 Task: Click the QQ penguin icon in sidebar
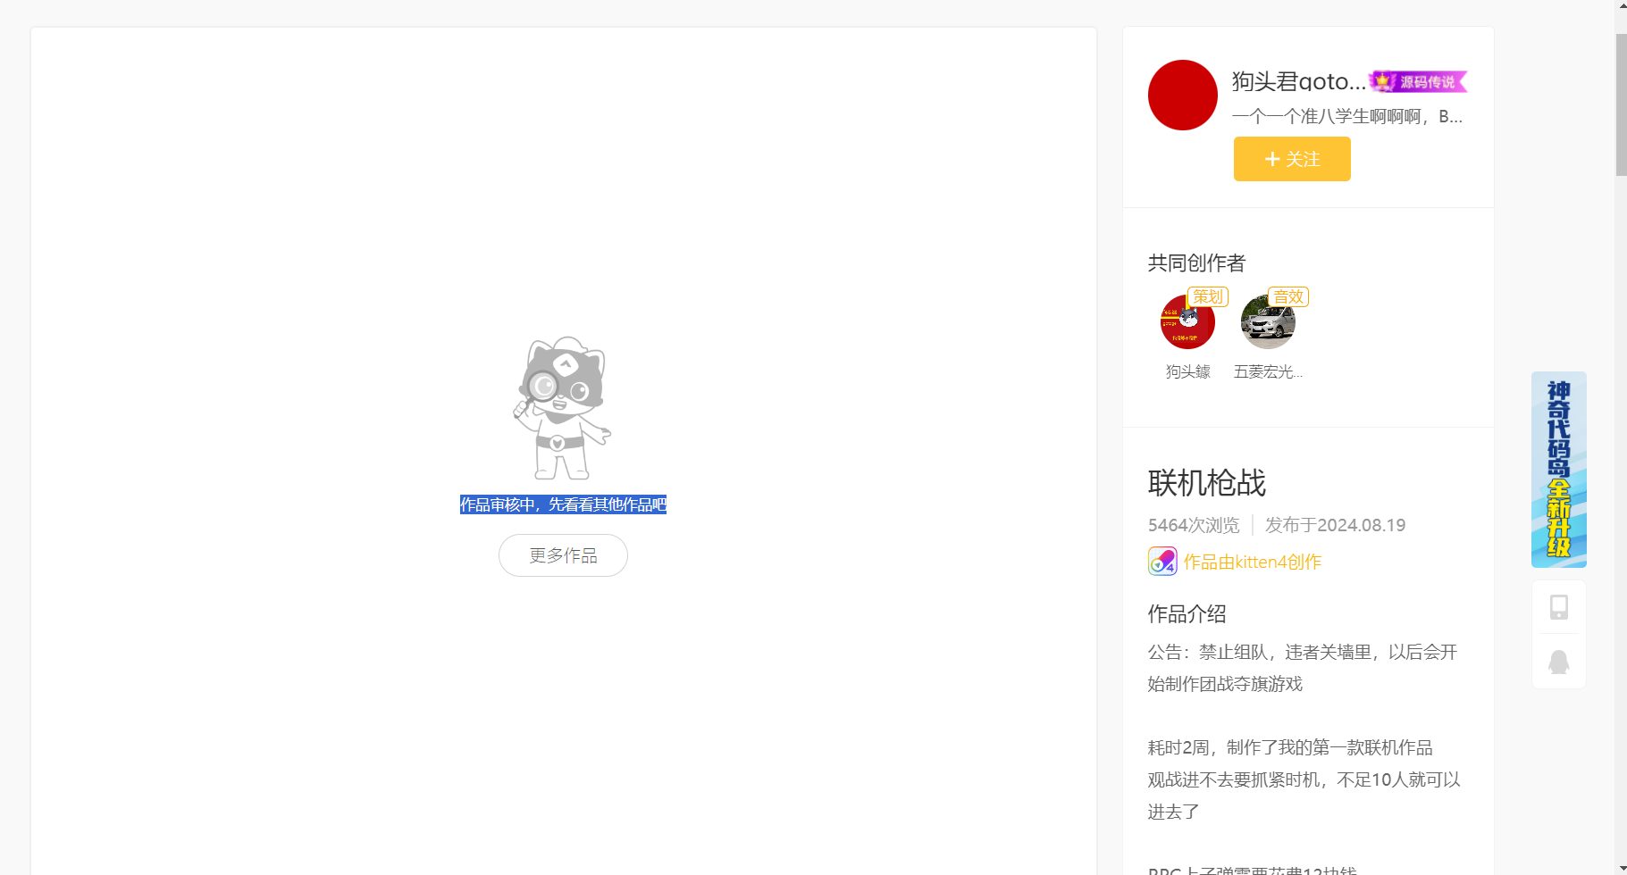point(1559,662)
